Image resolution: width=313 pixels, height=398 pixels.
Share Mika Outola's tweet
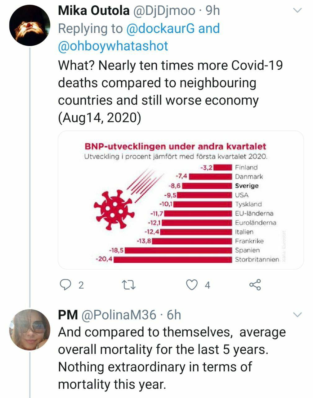(255, 285)
